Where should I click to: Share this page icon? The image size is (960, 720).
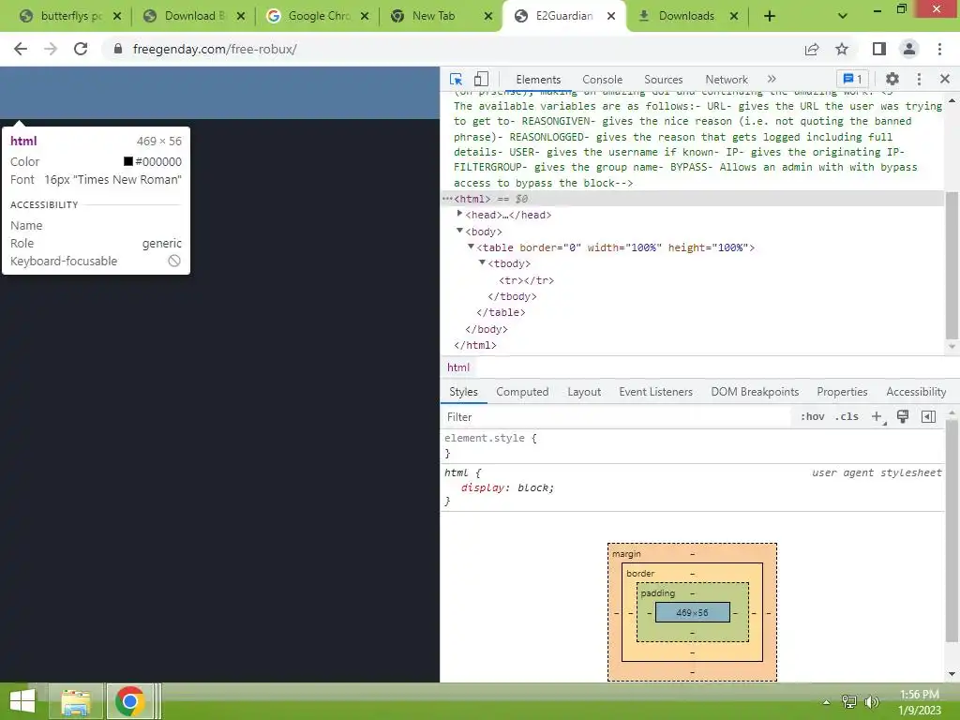pos(812,49)
